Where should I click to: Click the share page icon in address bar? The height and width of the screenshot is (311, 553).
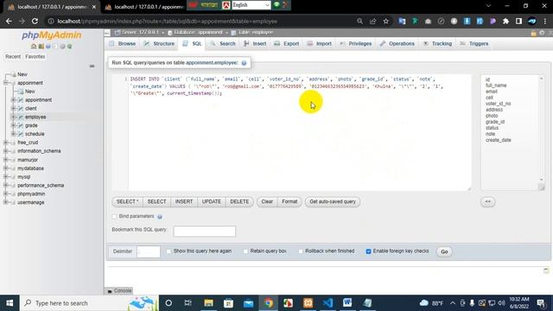click(372, 21)
